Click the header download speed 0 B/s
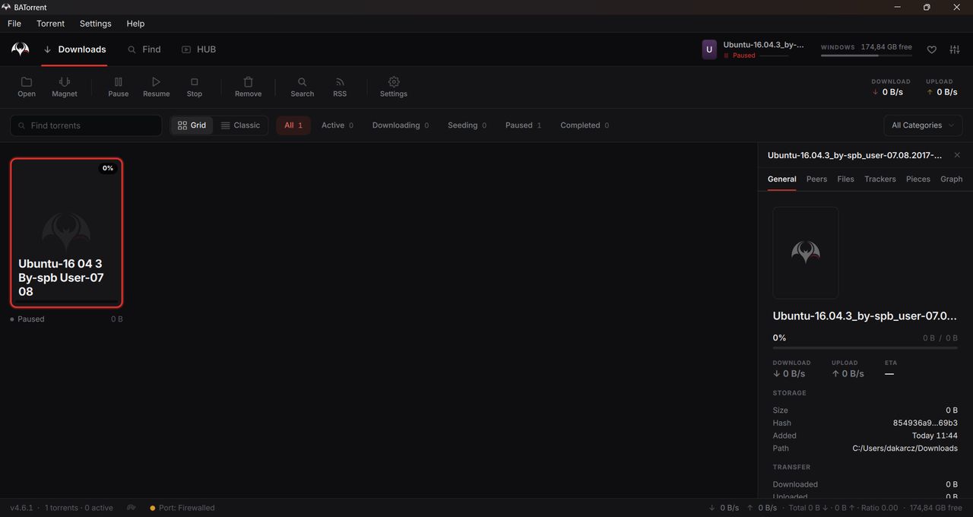Viewport: 973px width, 517px height. point(888,92)
